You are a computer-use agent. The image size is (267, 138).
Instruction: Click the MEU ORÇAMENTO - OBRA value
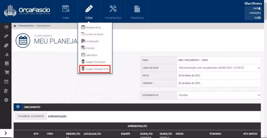pos(193,60)
